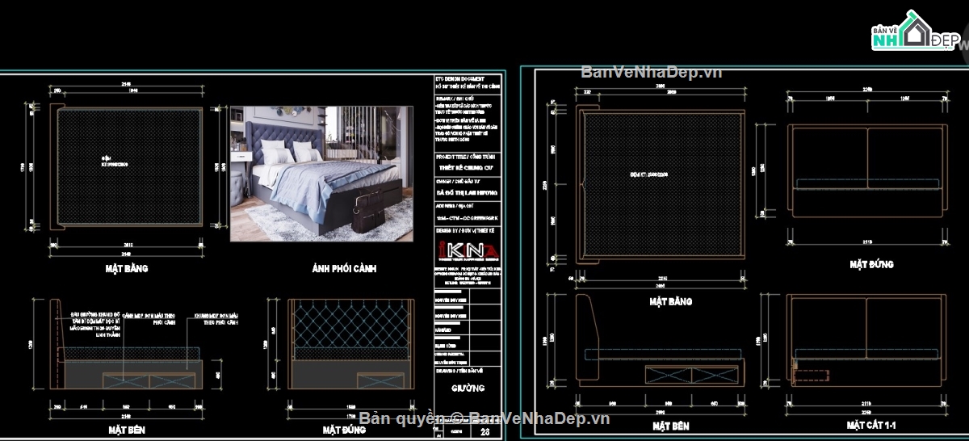Select the MẶT BẰNG label on left sheet
This screenshot has width=969, height=441.
(125, 268)
